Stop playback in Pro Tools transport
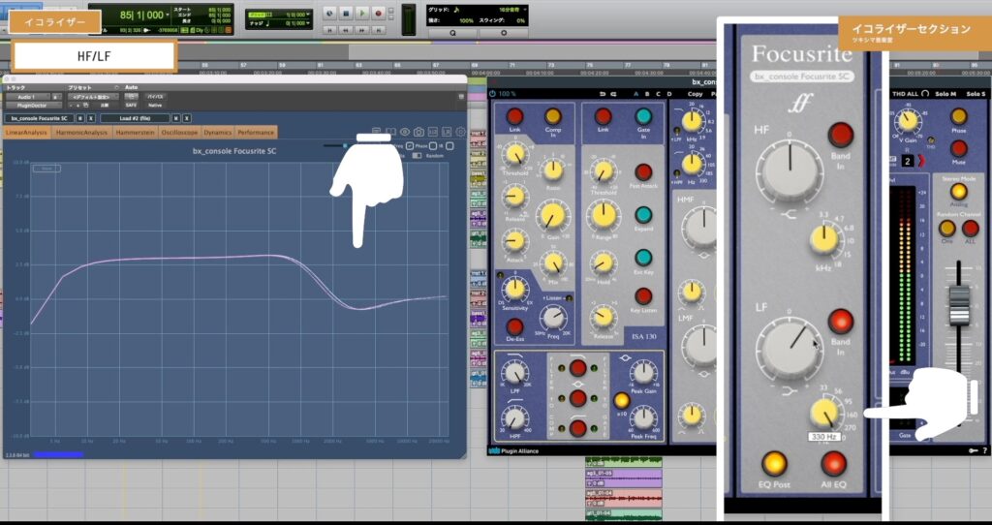 (346, 14)
